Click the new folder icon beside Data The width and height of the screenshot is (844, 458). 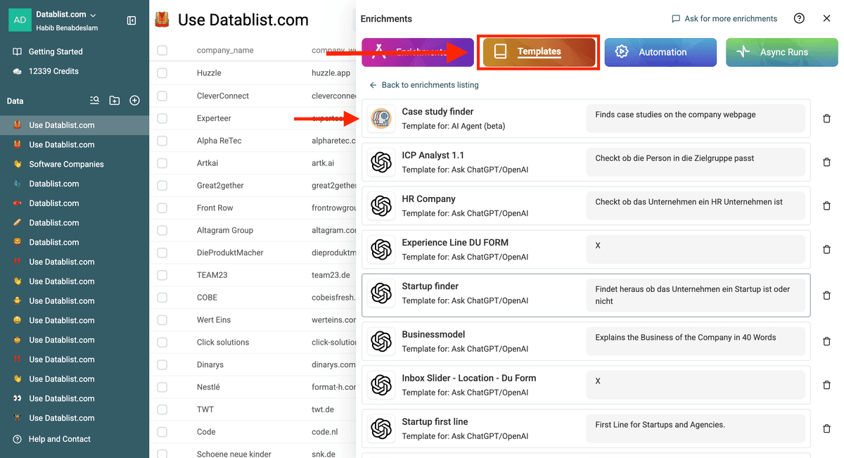point(115,101)
